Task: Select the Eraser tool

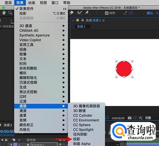Action: click(71, 13)
